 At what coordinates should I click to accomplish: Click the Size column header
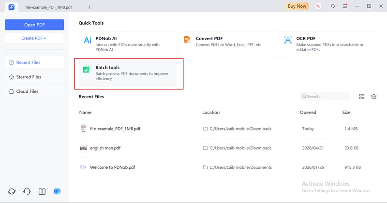pyautogui.click(x=346, y=112)
